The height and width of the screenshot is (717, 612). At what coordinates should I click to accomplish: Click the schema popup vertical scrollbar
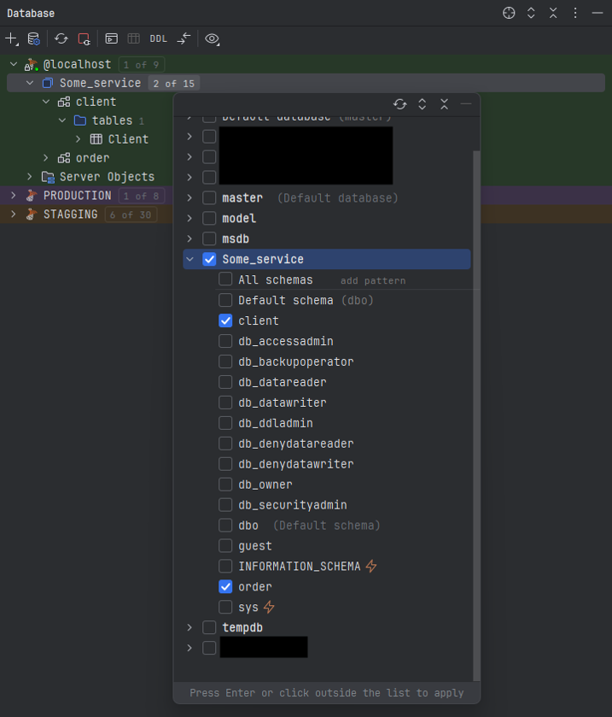pyautogui.click(x=476, y=415)
